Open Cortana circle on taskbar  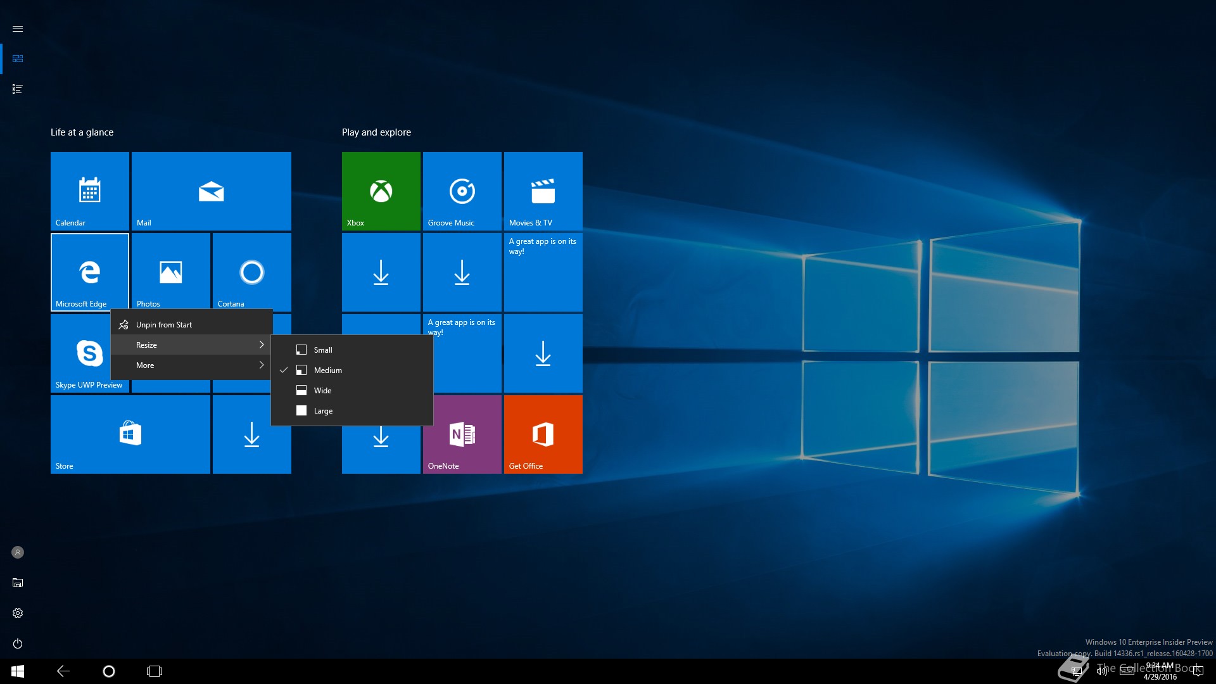(x=109, y=671)
